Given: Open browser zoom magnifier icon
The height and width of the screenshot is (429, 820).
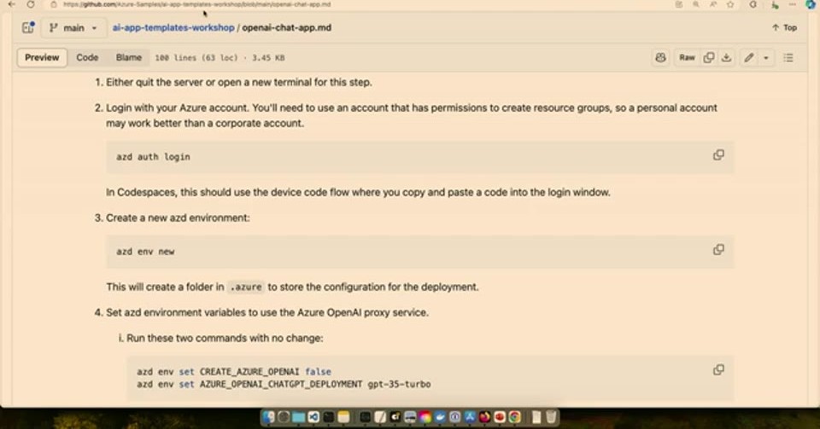Looking at the screenshot, I should [x=695, y=4].
